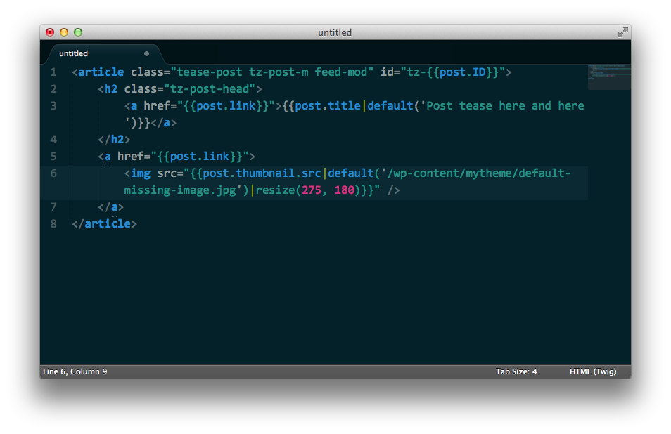Place cursor on the closing article tag
The width and height of the screenshot is (671, 434).
coord(104,224)
